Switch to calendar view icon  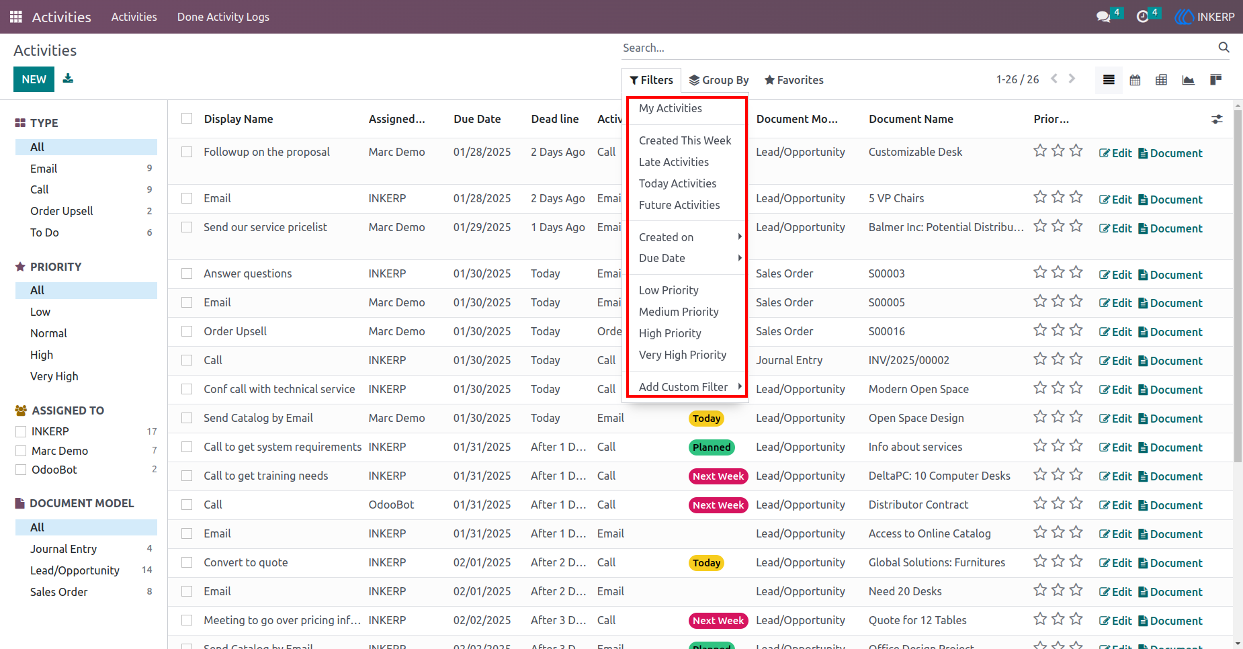pyautogui.click(x=1135, y=80)
